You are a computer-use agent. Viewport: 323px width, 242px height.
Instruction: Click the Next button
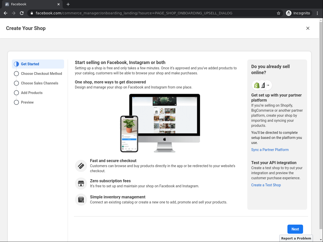(295, 229)
